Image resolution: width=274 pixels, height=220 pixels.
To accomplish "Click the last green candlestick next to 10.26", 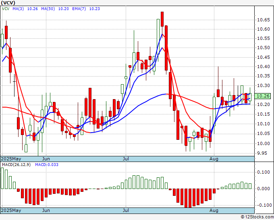I will coord(250,97).
